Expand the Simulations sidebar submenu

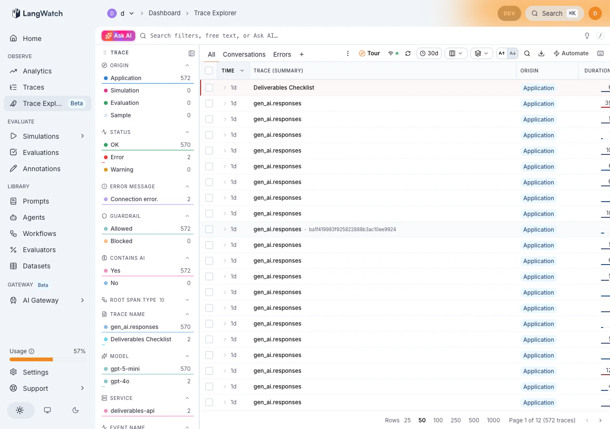[82, 136]
